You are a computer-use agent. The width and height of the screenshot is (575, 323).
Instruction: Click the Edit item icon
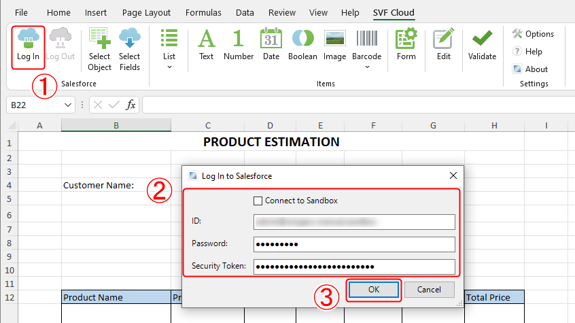click(443, 38)
